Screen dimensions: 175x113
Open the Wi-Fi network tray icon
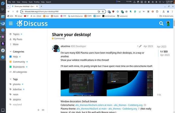click(x=160, y=2)
